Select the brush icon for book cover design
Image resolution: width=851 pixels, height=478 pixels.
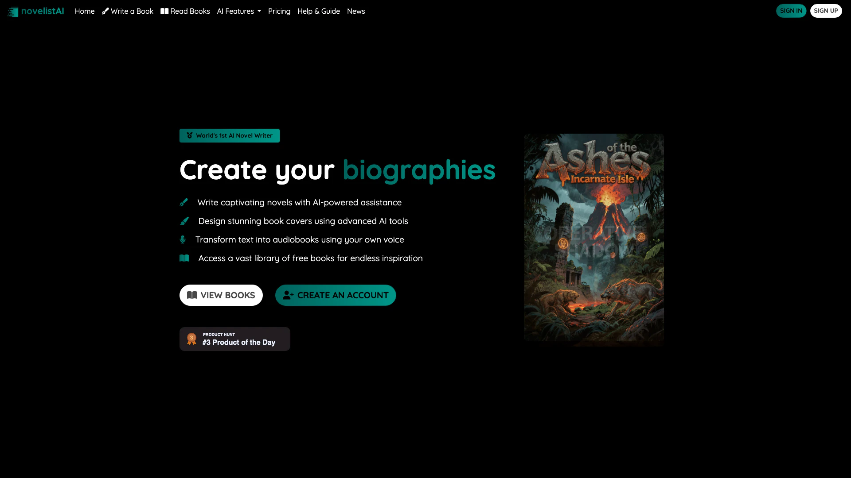[184, 221]
